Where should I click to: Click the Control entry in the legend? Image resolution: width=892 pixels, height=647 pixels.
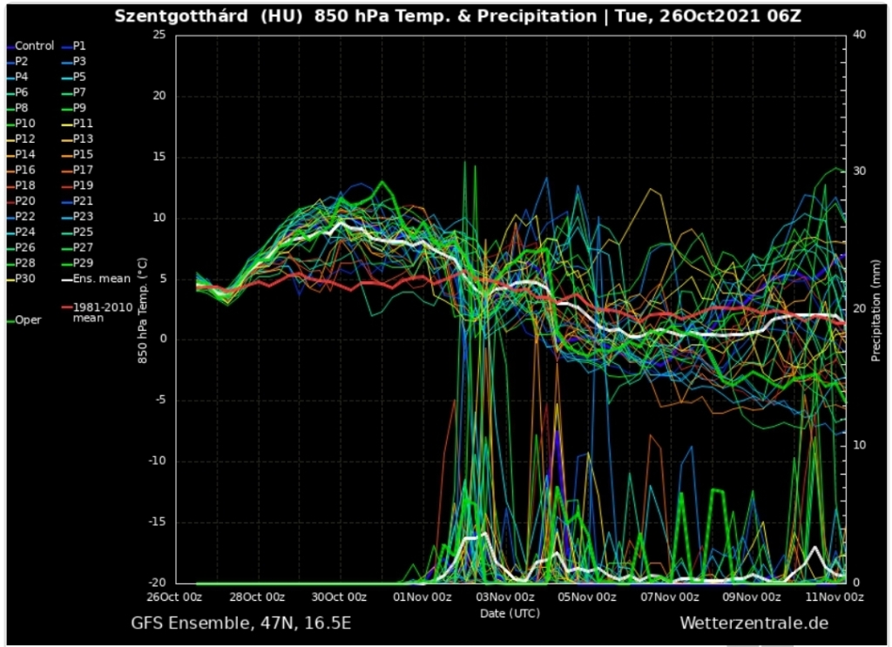[x=34, y=45]
